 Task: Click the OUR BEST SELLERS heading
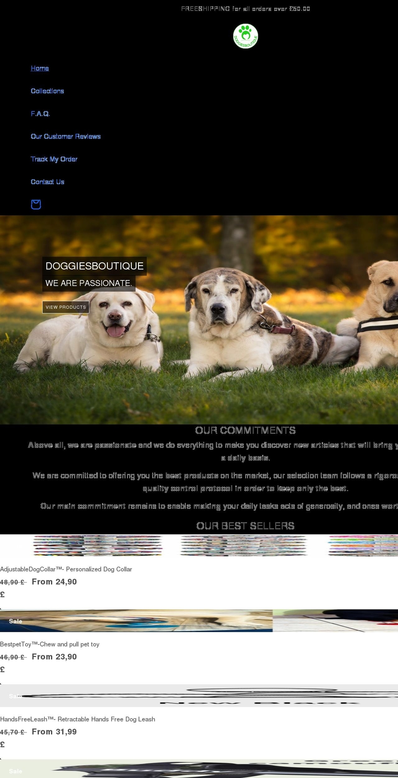pyautogui.click(x=245, y=526)
